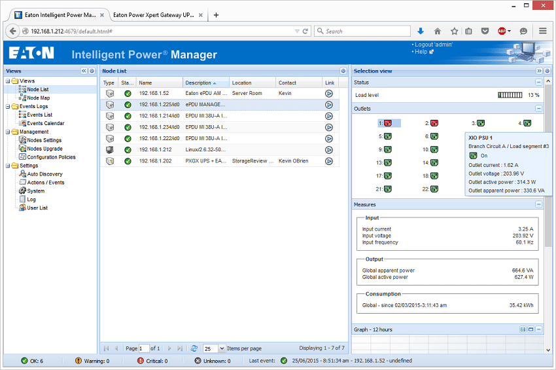Open a new browser tab

pyautogui.click(x=216, y=15)
